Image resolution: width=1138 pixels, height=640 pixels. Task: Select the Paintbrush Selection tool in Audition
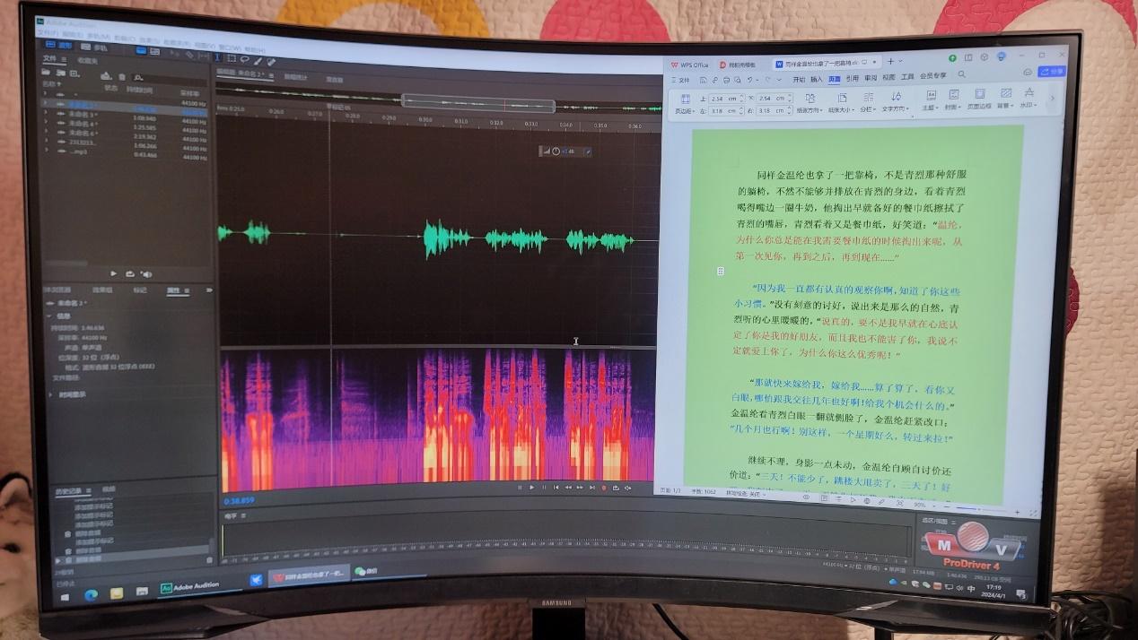(x=258, y=60)
